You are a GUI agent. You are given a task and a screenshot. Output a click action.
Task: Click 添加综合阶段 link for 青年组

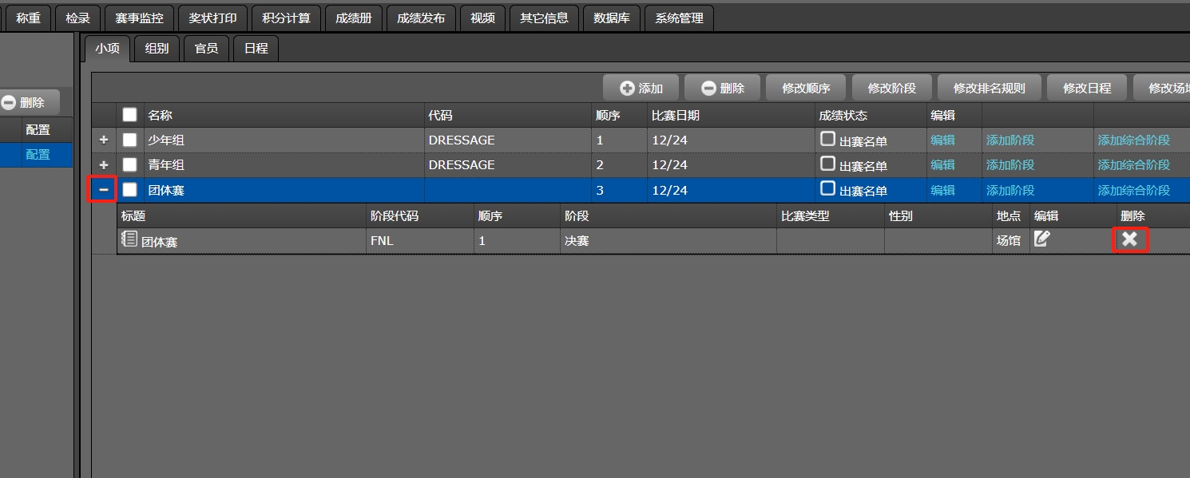[1133, 165]
